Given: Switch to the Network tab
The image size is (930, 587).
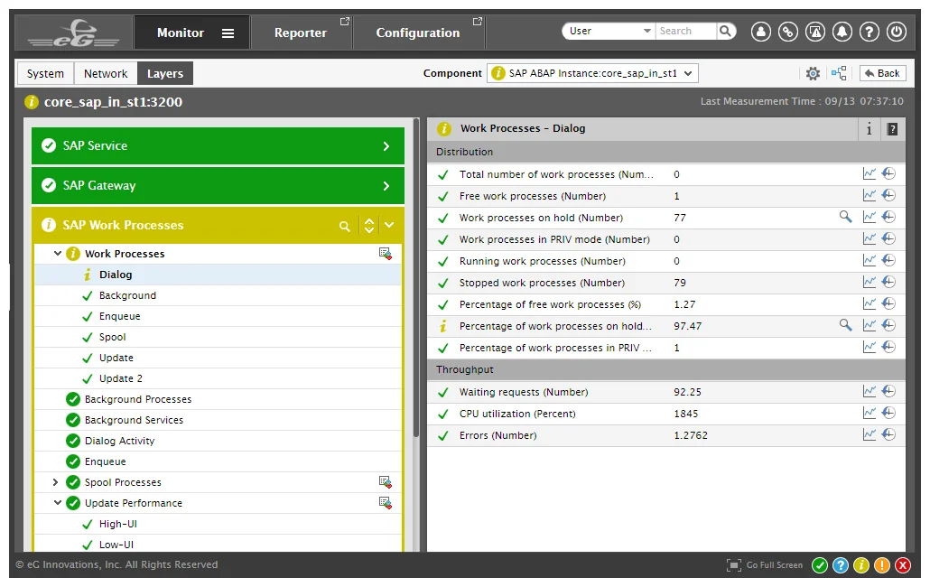Looking at the screenshot, I should click(106, 73).
